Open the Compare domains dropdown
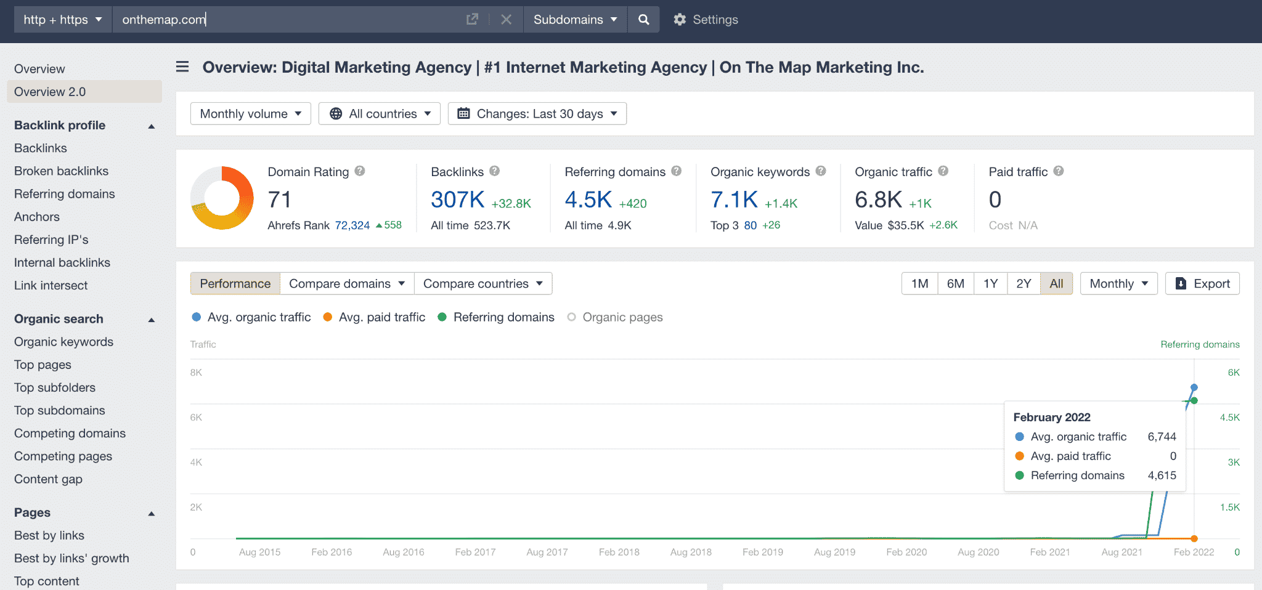This screenshot has height=590, width=1262. tap(347, 283)
